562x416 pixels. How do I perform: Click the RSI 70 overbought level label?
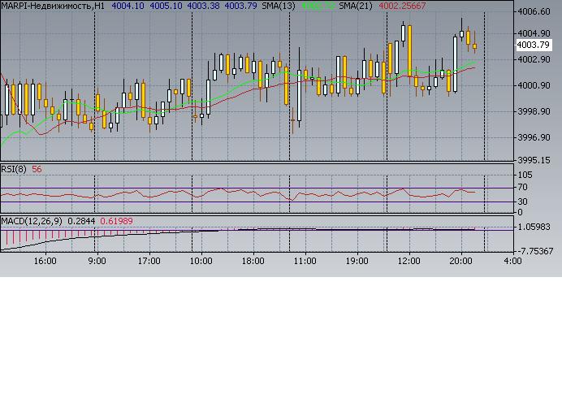[x=524, y=187]
